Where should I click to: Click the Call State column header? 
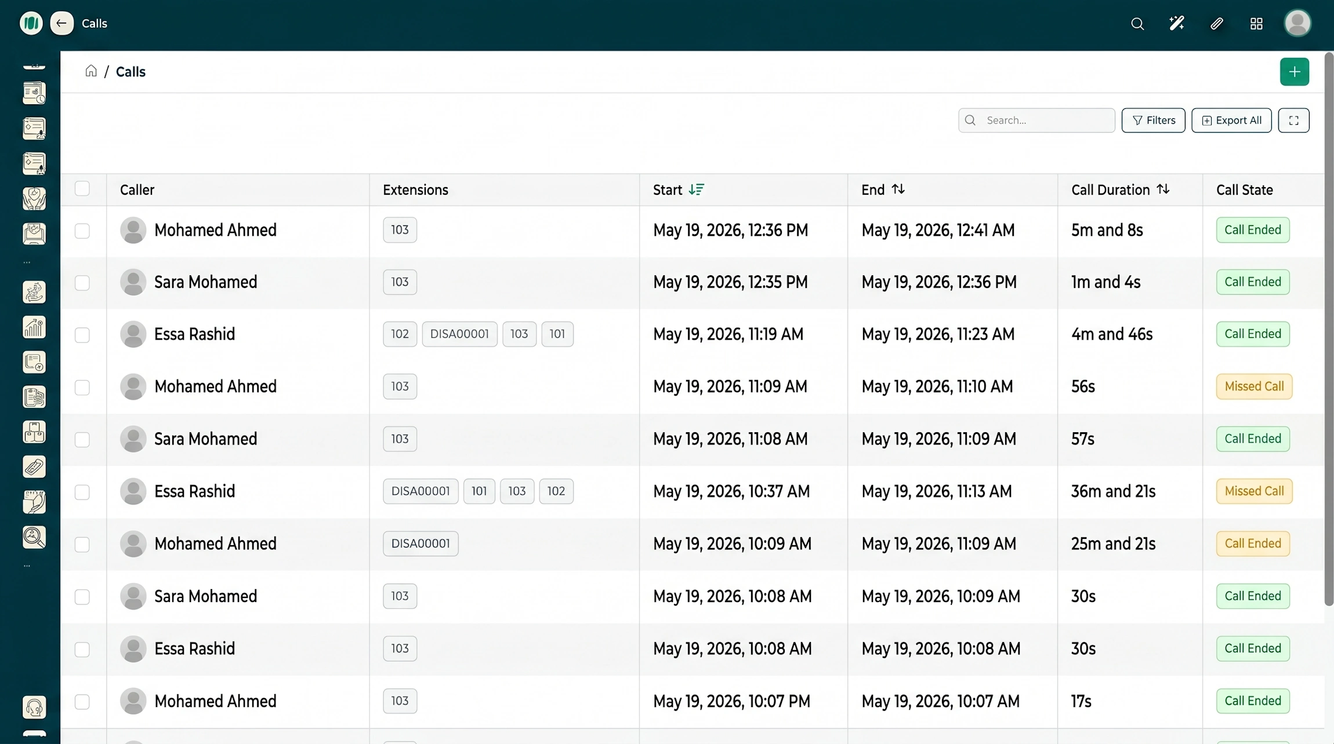1244,189
